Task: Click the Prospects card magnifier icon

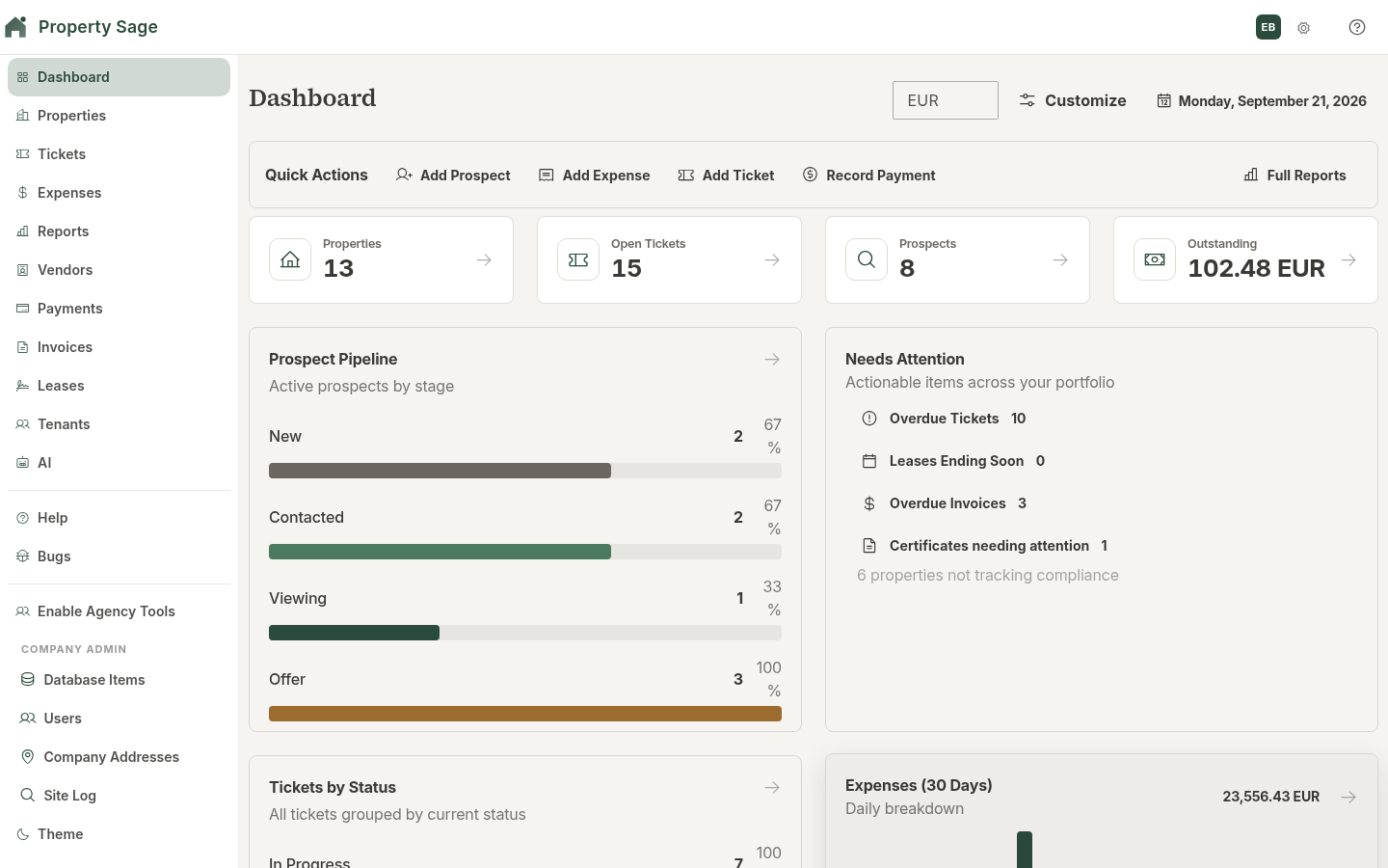Action: tap(867, 259)
